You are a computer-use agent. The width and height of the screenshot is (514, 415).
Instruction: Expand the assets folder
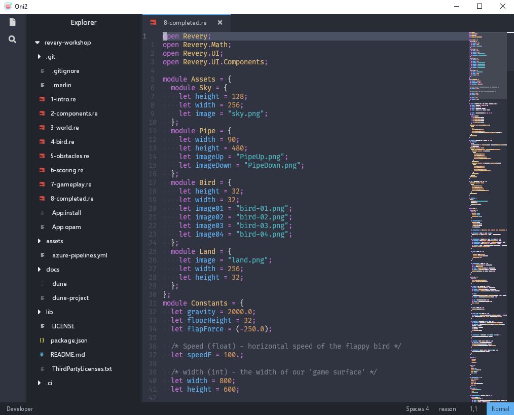(x=40, y=241)
